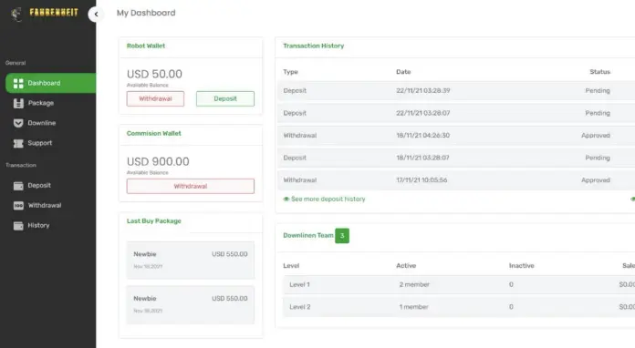Click Withdrawal button in Robot Wallet

(155, 98)
